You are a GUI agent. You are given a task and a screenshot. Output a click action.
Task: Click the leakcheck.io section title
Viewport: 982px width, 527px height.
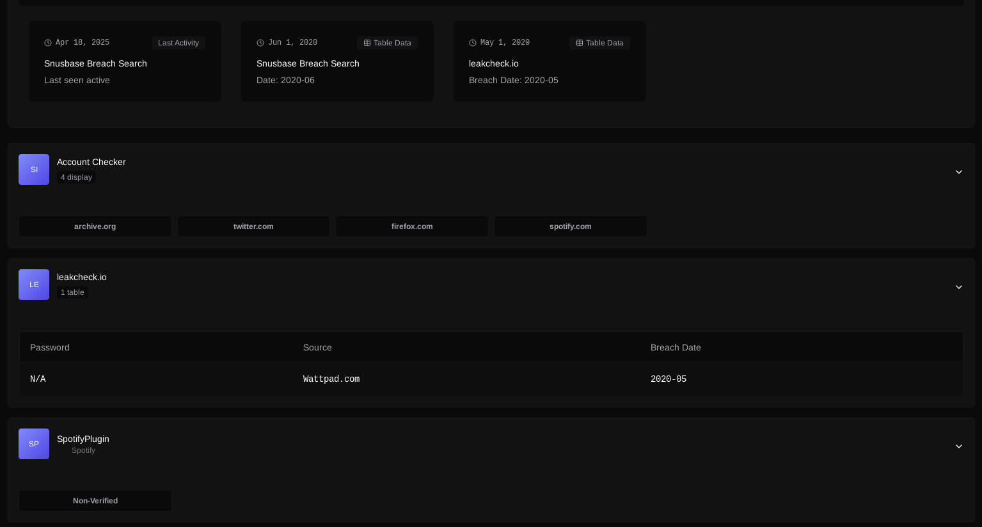82,277
